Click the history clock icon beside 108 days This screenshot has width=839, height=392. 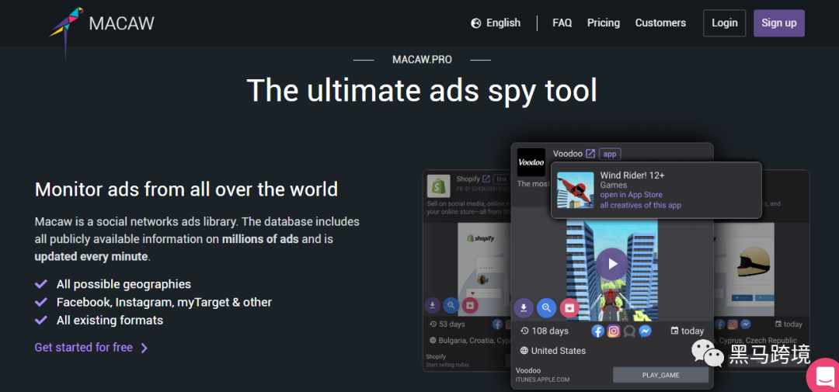524,331
